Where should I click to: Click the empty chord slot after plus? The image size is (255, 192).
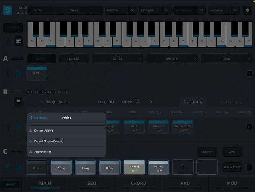(x=207, y=167)
